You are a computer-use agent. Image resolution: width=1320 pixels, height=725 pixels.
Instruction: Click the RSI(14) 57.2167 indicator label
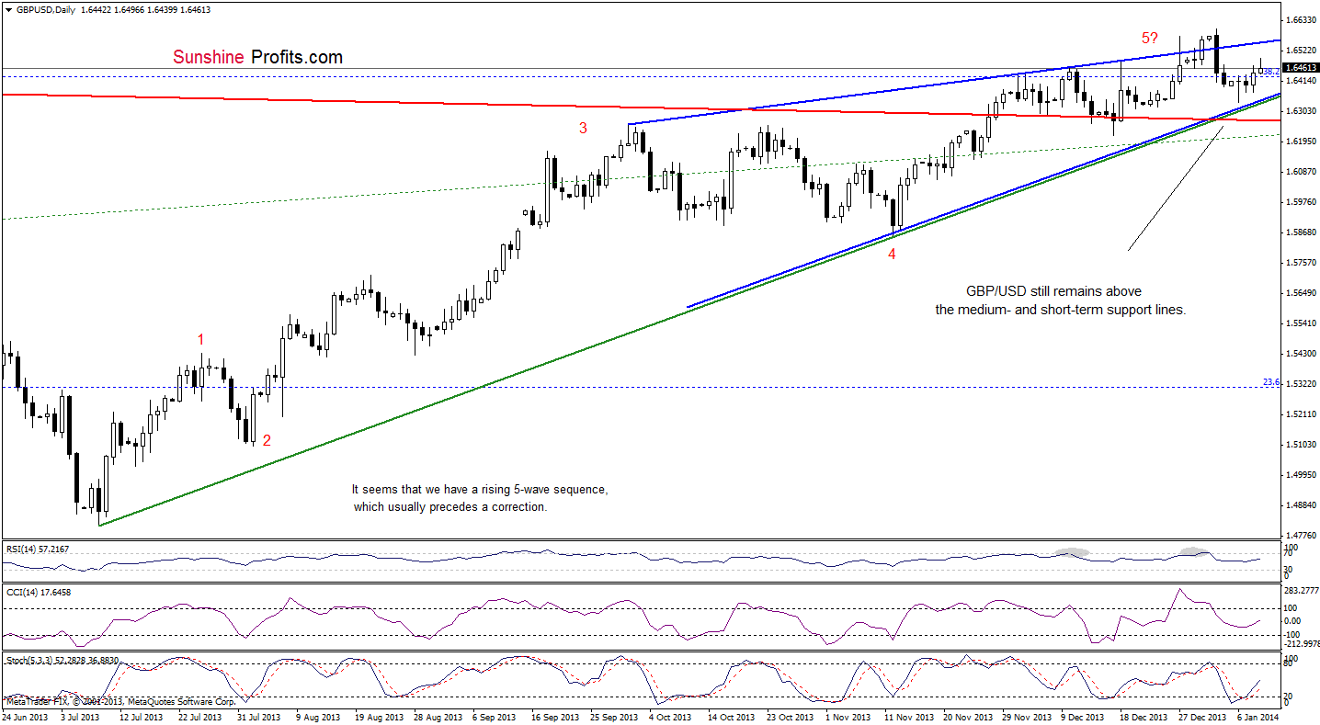[x=38, y=549]
